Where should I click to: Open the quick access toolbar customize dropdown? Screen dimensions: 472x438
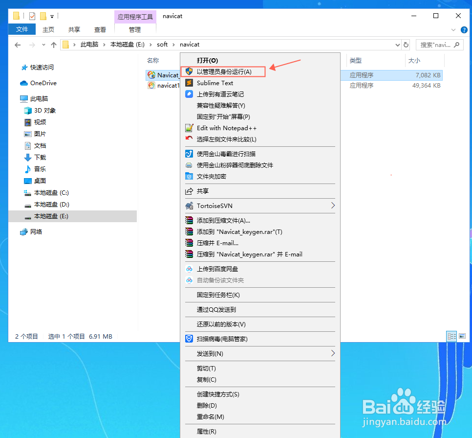coord(52,17)
